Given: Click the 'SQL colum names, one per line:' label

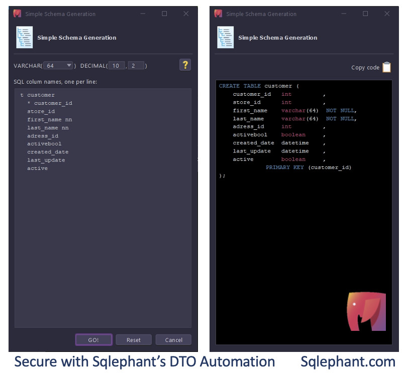Looking at the screenshot, I should point(55,82).
